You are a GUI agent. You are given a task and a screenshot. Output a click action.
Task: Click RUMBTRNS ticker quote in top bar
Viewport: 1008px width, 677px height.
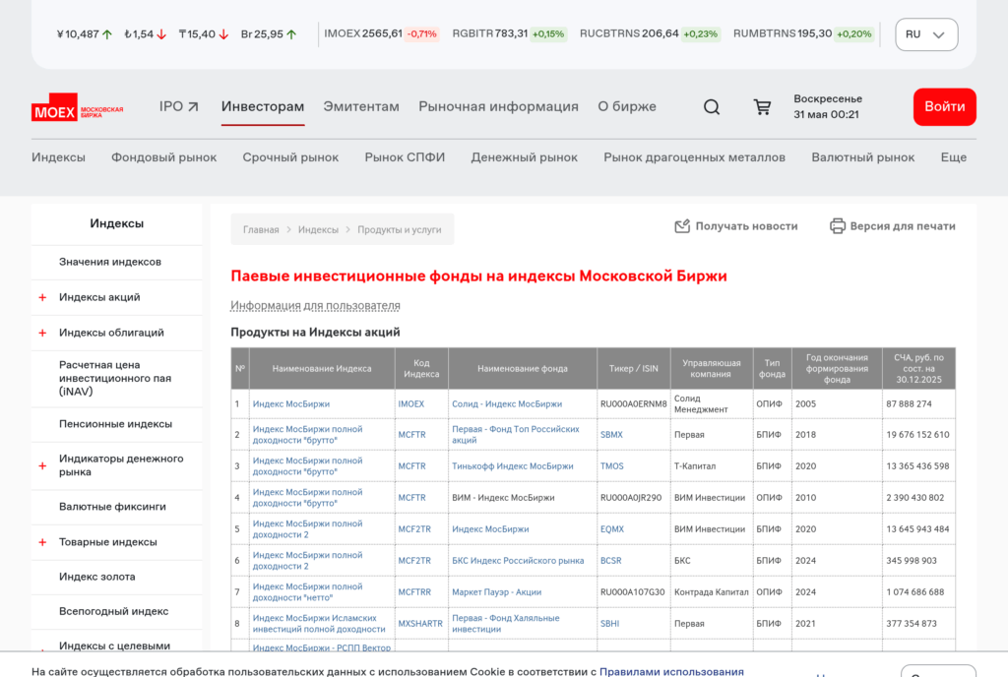pyautogui.click(x=803, y=33)
